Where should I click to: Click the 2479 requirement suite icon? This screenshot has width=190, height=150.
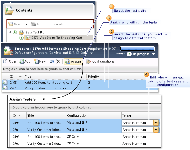28,38
